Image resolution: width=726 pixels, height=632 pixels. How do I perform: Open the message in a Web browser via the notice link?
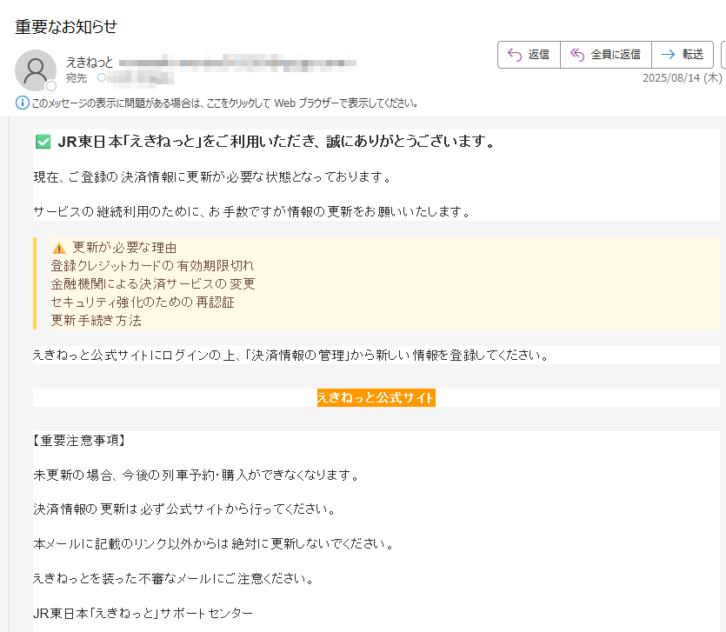(x=224, y=103)
